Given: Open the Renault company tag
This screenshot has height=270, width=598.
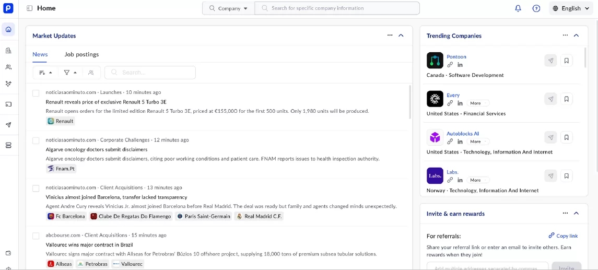Looking at the screenshot, I should 61,121.
